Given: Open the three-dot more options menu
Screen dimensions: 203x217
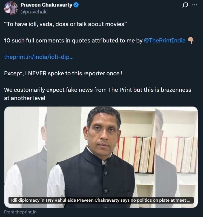Looking at the screenshot, I should click(195, 5).
